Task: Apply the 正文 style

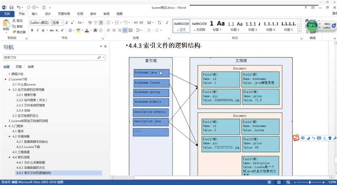Action: [181, 26]
